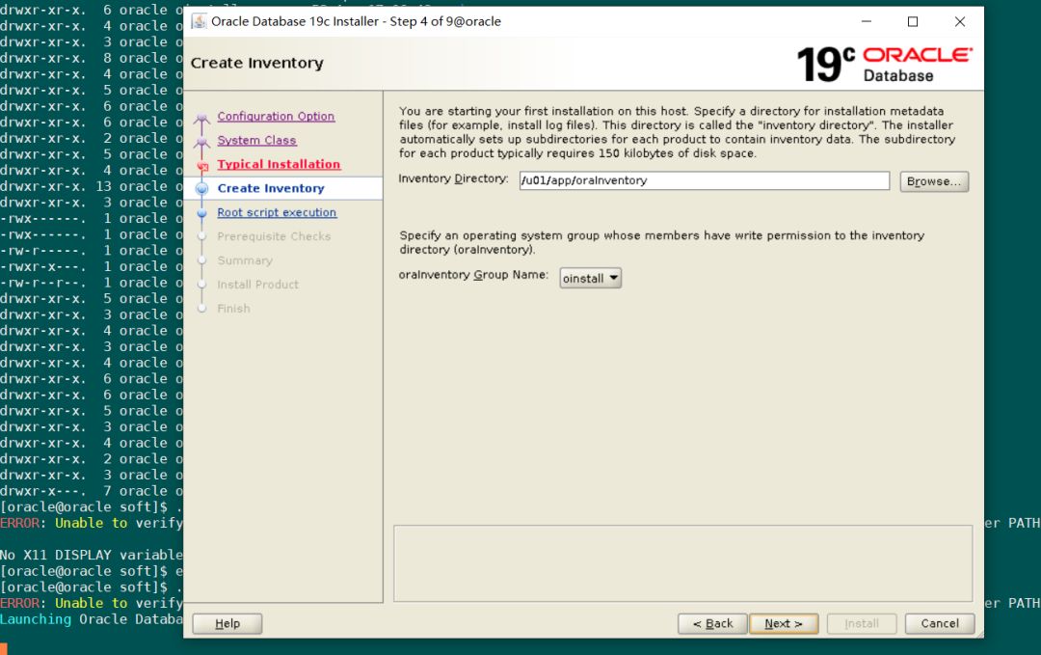Click the Typical Installation red step icon
The width and height of the screenshot is (1041, 655).
point(202,166)
